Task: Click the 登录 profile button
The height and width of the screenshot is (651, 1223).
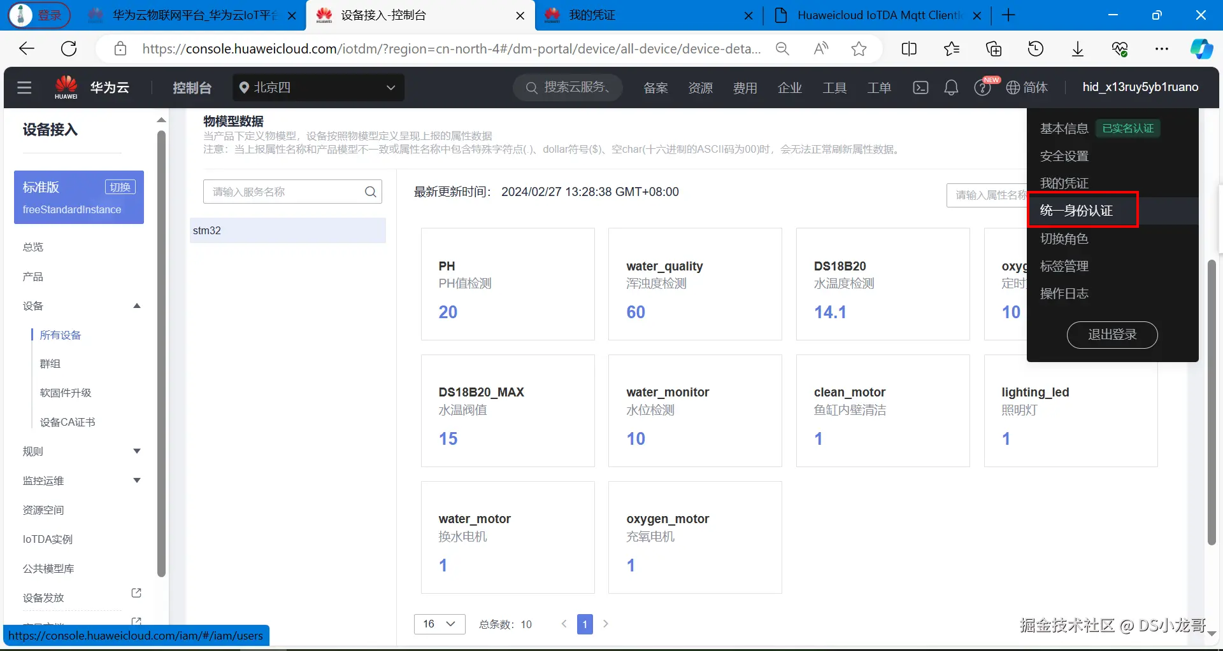Action: pos(39,15)
